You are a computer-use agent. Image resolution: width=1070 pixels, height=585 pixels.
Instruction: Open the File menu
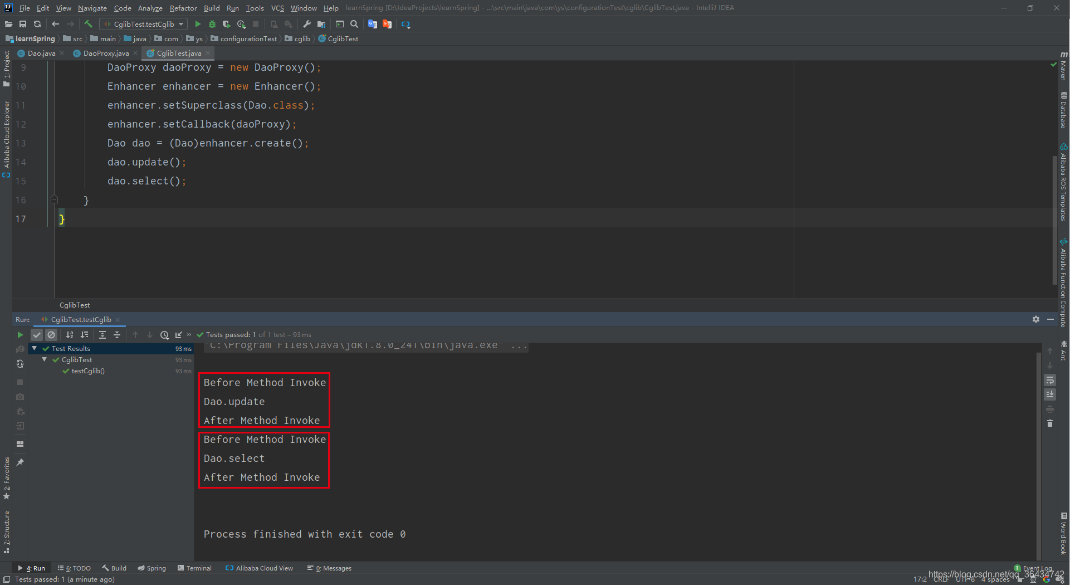pyautogui.click(x=25, y=8)
